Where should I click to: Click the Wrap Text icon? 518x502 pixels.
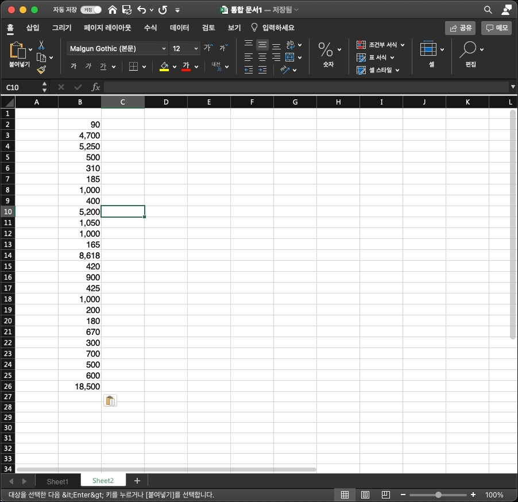click(291, 45)
